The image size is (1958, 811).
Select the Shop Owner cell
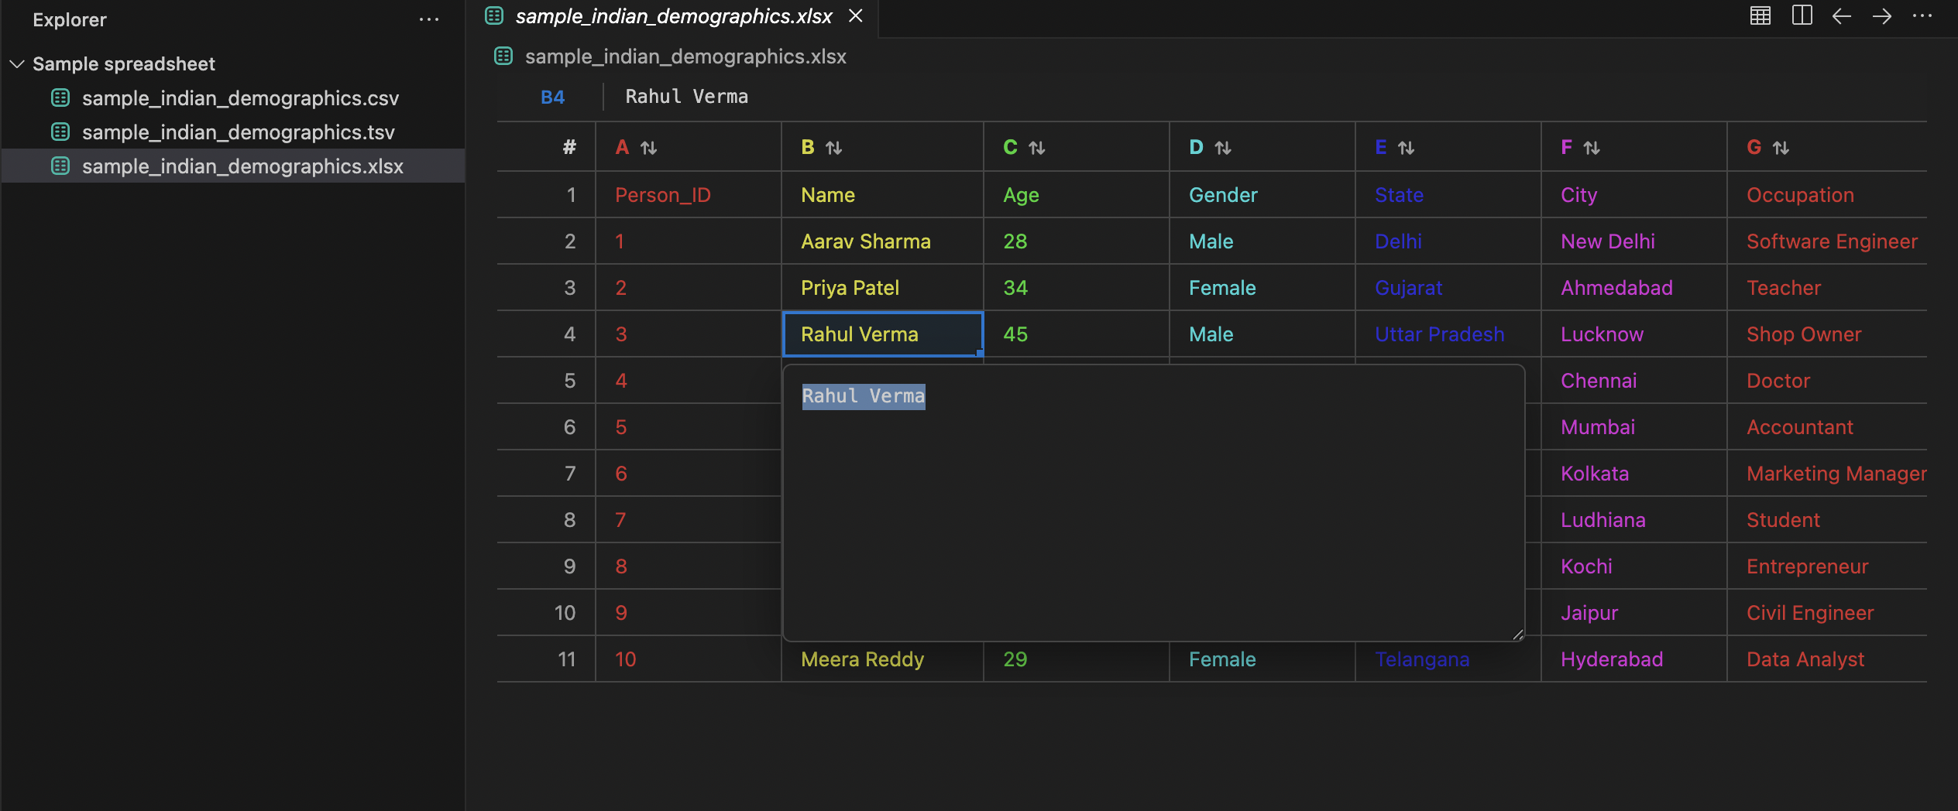pyautogui.click(x=1827, y=334)
